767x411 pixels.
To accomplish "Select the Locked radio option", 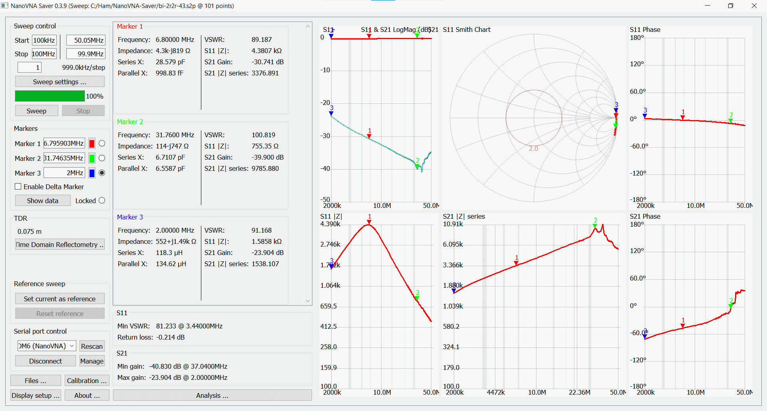I will [102, 200].
